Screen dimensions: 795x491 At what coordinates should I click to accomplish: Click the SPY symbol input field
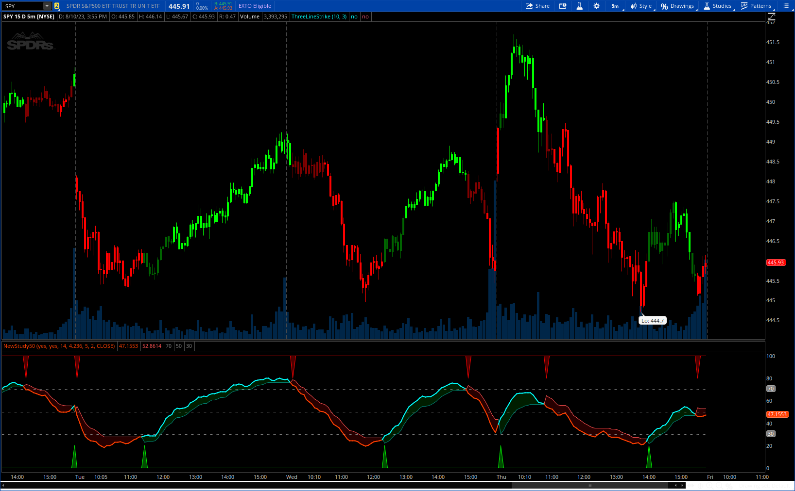point(22,6)
